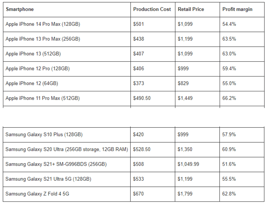Screen dimensions: 267x204
Task: Click the Production Cost column header
Action: click(152, 9)
